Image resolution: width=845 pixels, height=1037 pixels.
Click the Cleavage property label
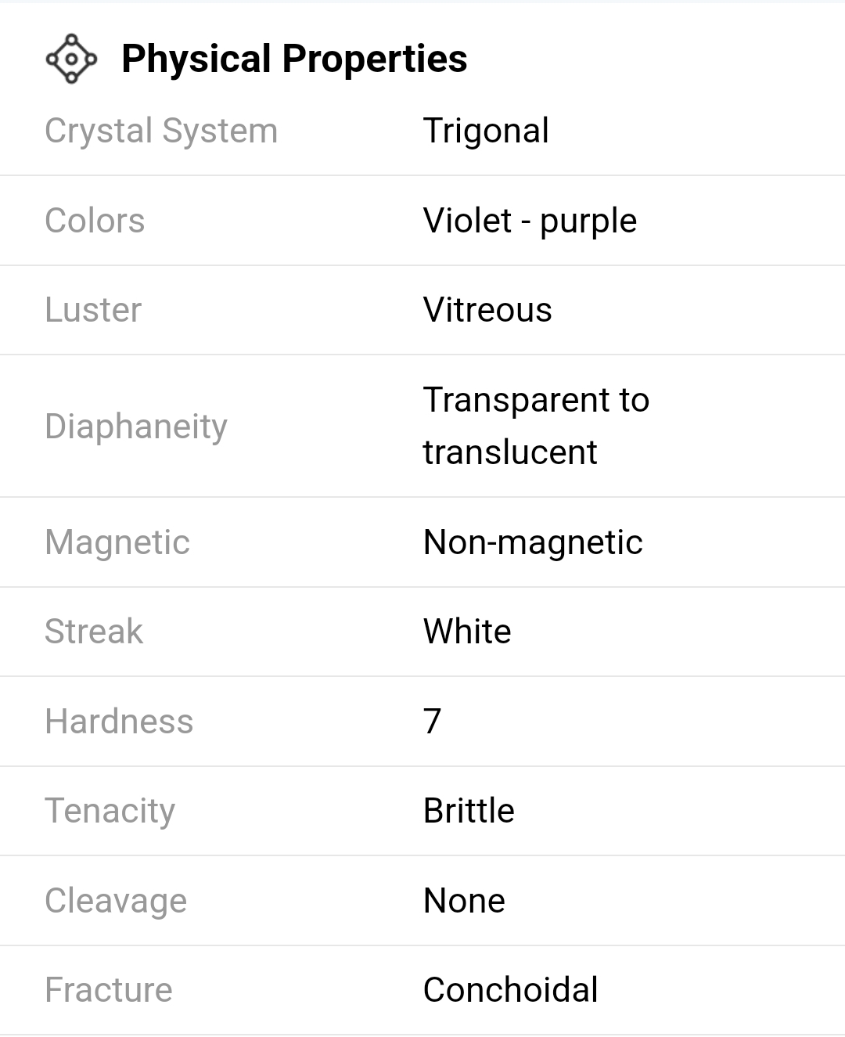pyautogui.click(x=116, y=901)
